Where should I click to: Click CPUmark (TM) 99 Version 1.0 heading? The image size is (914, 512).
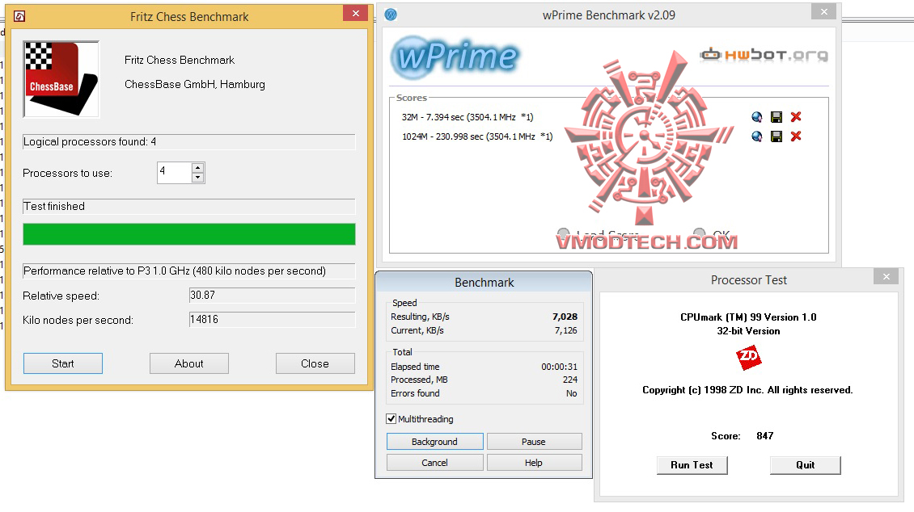coord(748,317)
